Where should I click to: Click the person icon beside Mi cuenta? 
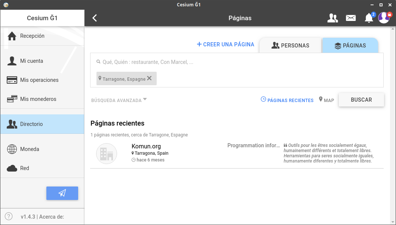point(12,61)
